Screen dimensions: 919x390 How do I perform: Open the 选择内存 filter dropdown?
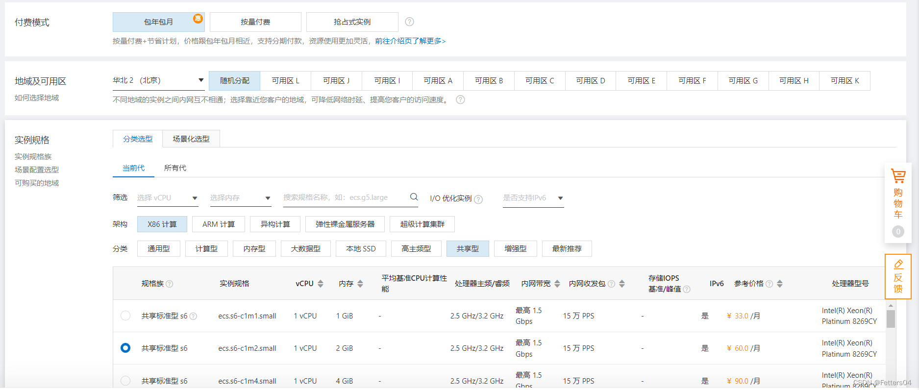coord(241,198)
